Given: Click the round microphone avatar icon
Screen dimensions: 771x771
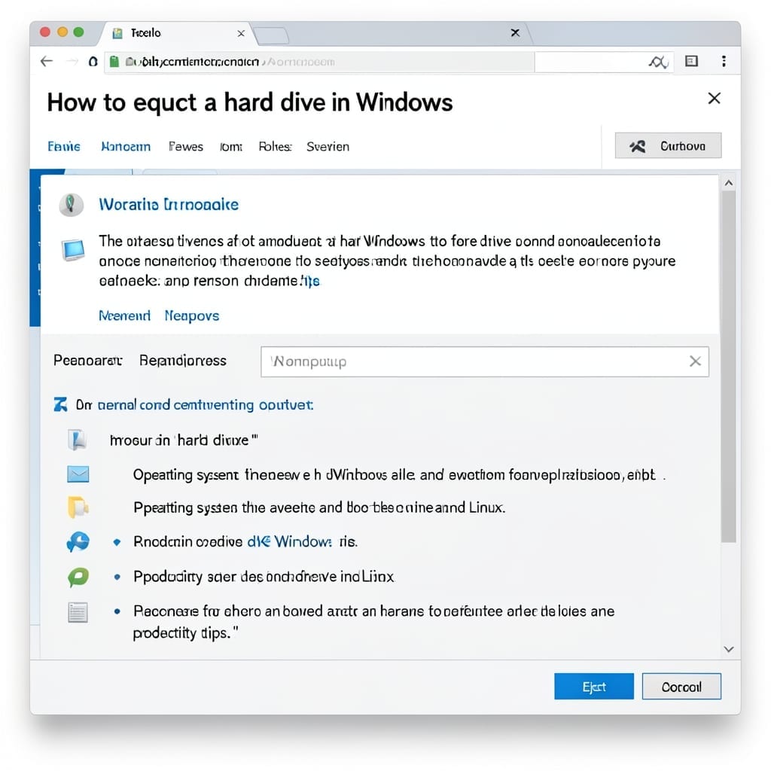Looking at the screenshot, I should click(72, 205).
